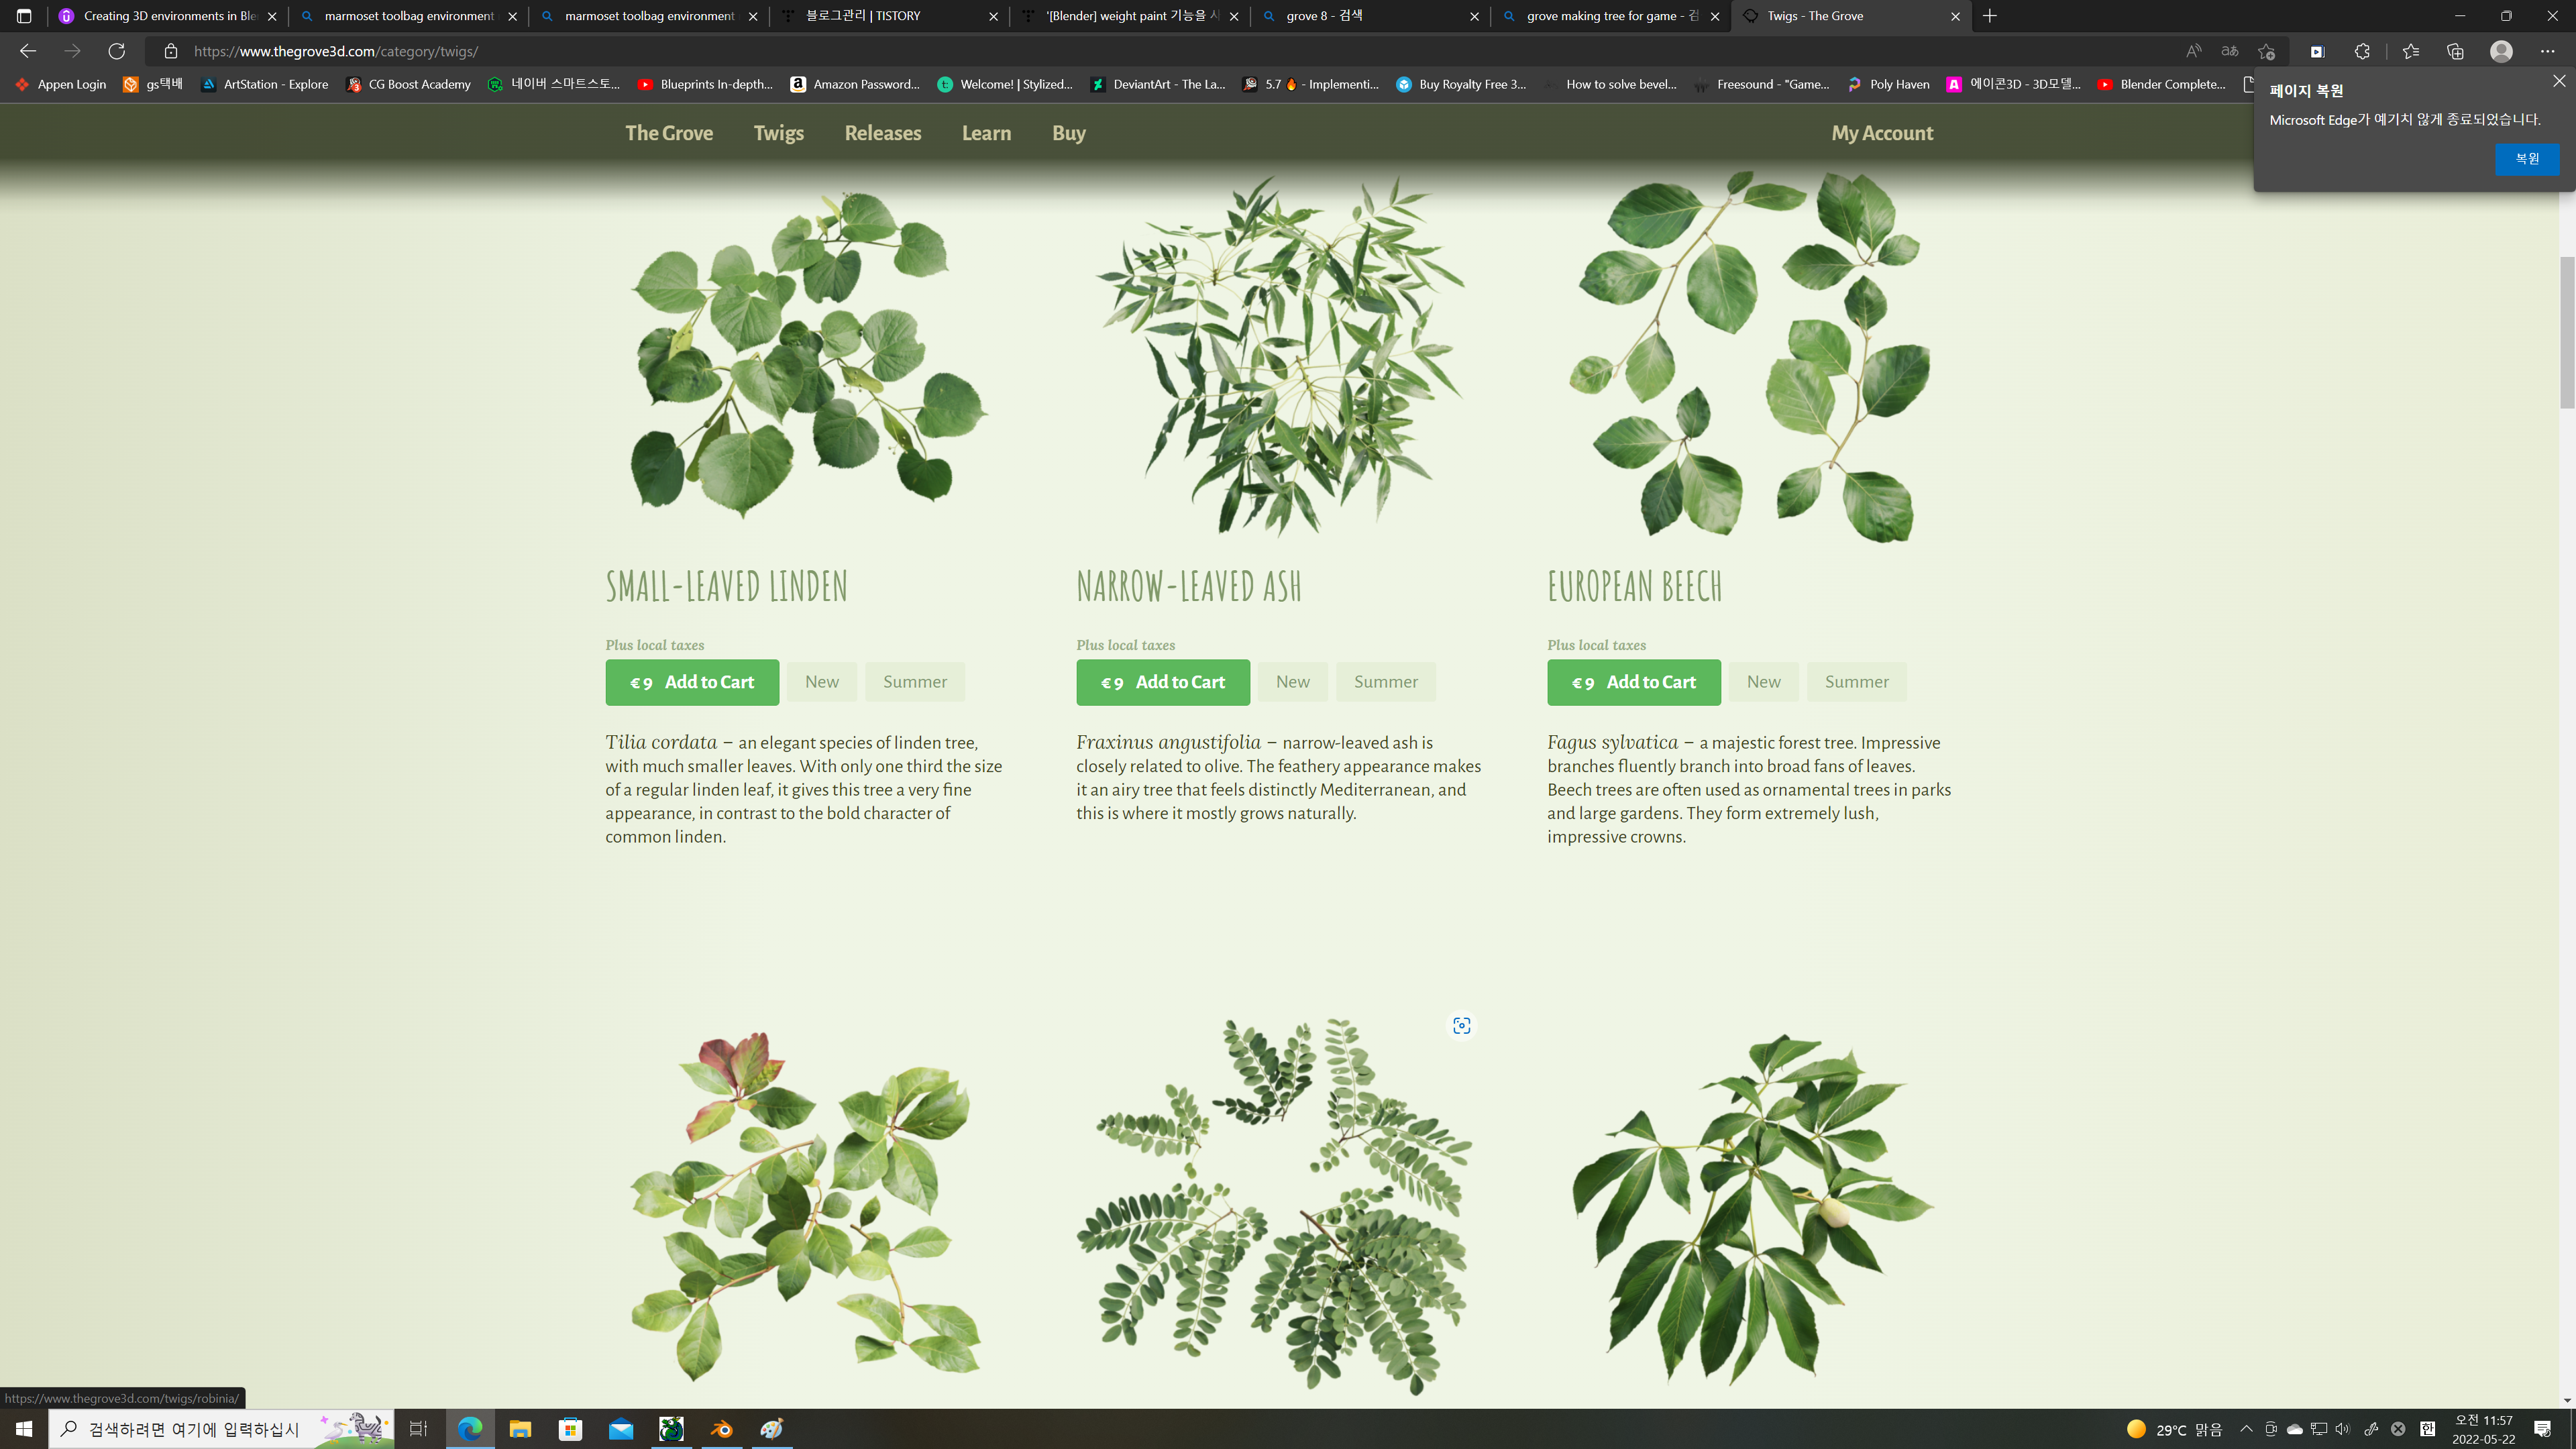Click the blue 복원 restore button
This screenshot has height=1449, width=2576.
click(2526, 159)
